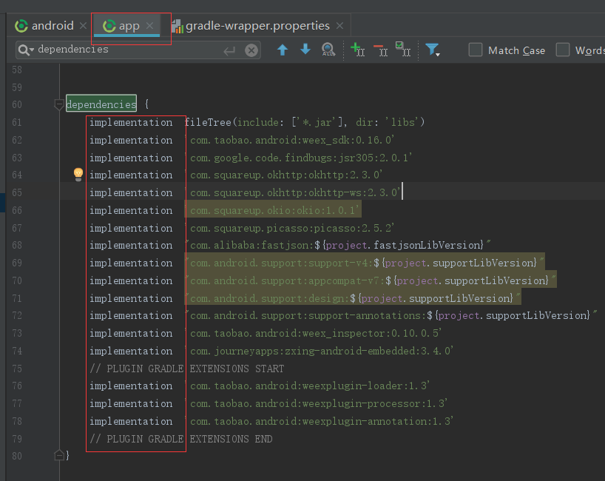Click the PLUGIN GRADLE EXTENSIONS START comment
The image size is (605, 481).
tap(187, 369)
